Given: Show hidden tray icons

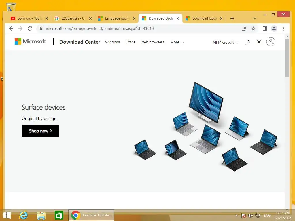Looking at the screenshot, I should pyautogui.click(x=237, y=216).
